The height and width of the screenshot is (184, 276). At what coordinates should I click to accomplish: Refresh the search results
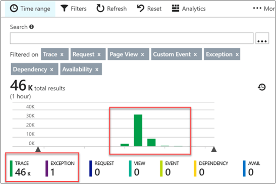pyautogui.click(x=112, y=9)
